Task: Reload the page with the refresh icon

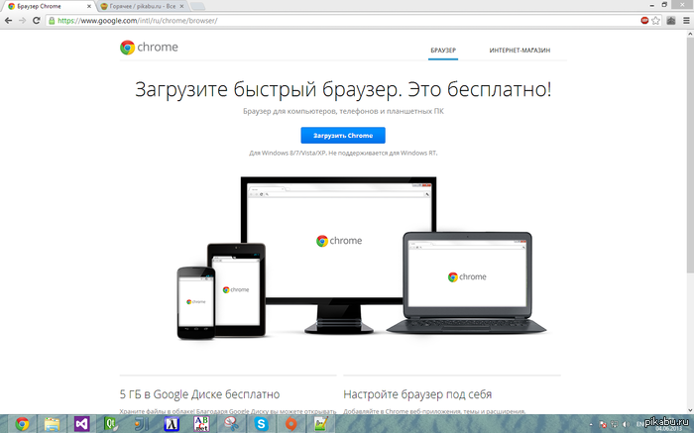Action: coord(37,20)
